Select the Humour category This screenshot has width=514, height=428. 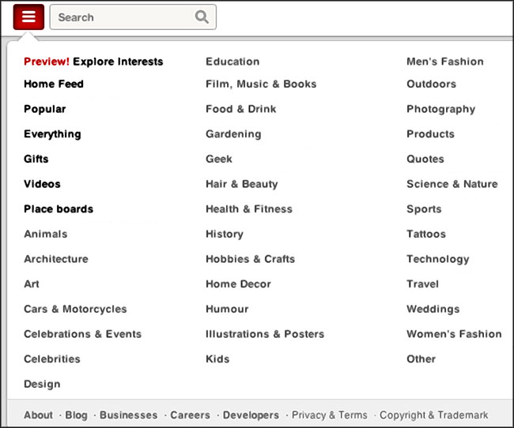(x=227, y=309)
